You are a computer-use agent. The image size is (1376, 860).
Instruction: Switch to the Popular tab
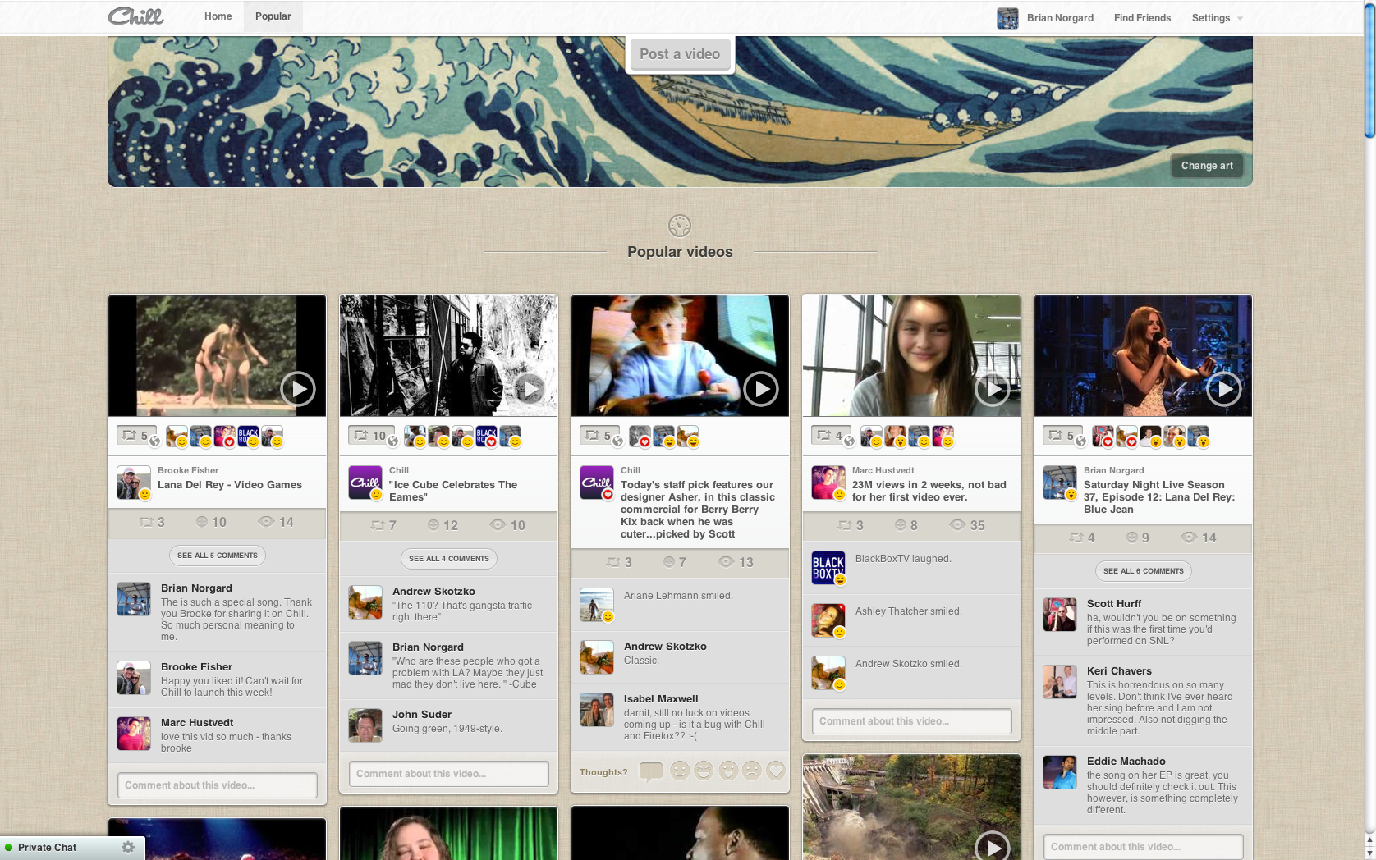click(x=273, y=16)
